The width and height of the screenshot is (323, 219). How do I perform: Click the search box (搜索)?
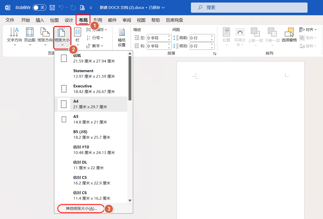pyautogui.click(x=249, y=8)
